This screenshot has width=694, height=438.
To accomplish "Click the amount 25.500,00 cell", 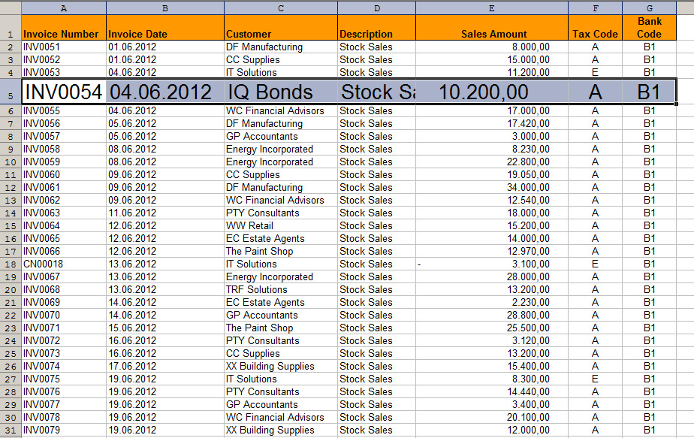I will coord(492,328).
